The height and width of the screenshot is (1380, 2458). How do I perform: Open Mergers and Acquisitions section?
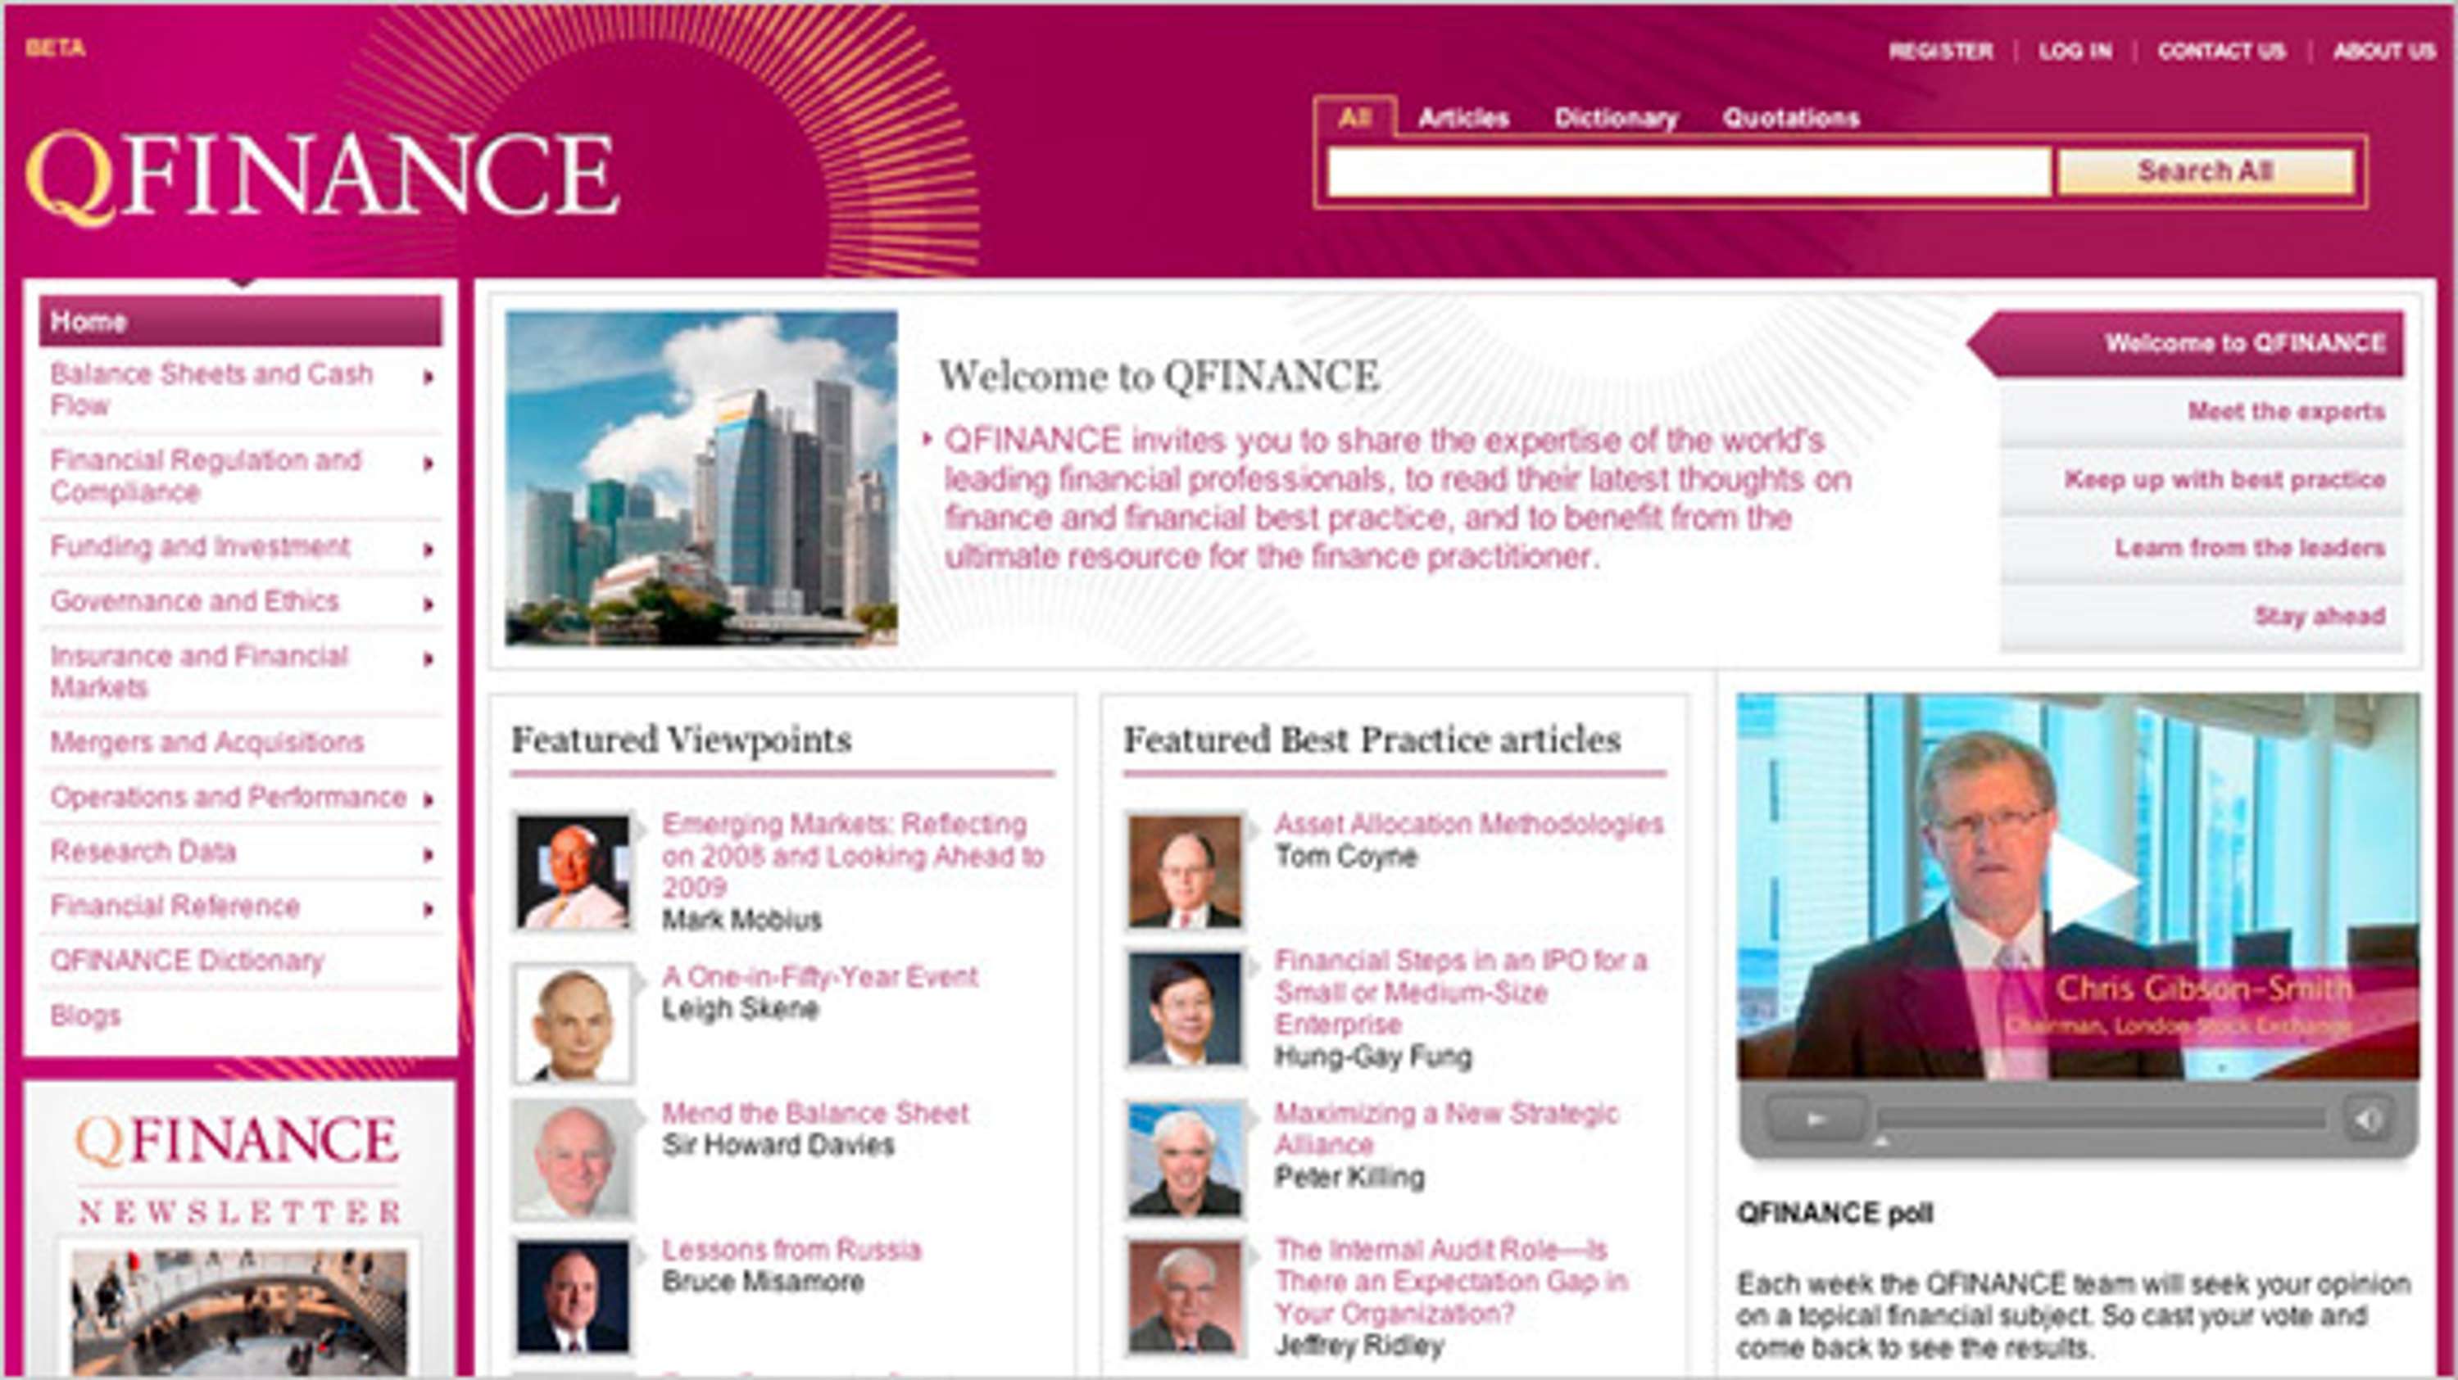[x=207, y=742]
